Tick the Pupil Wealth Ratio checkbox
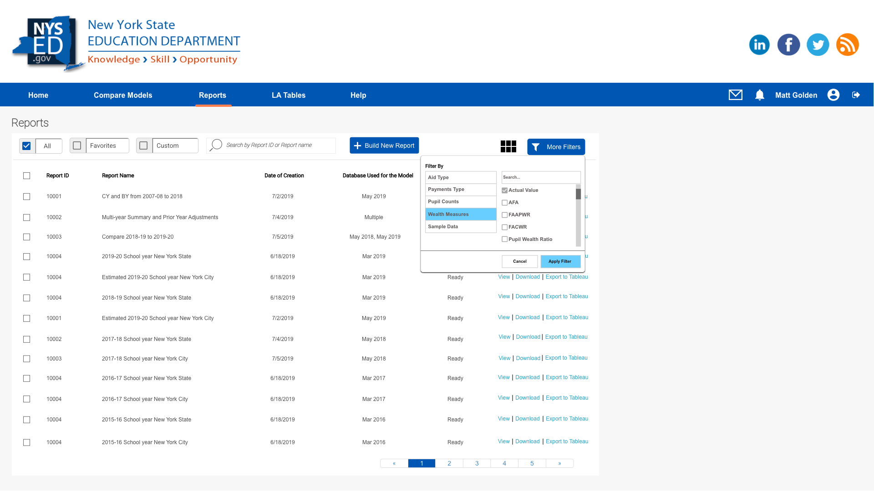Viewport: 874px width, 491px height. pyautogui.click(x=504, y=239)
